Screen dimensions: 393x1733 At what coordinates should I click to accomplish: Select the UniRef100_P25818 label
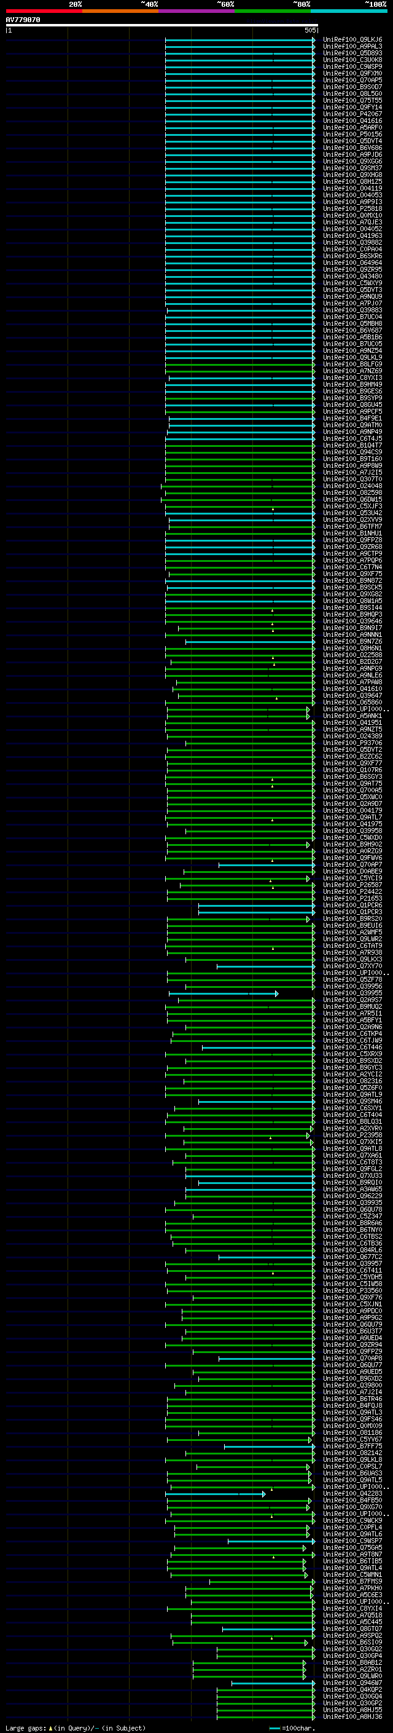(x=352, y=208)
